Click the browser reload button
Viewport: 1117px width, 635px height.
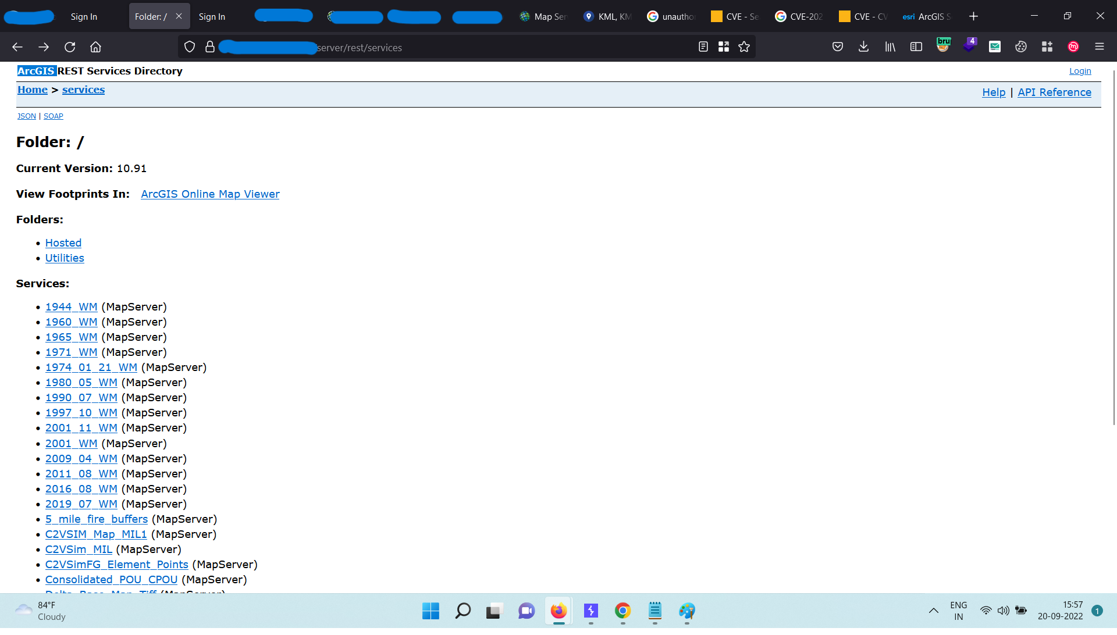(x=70, y=47)
